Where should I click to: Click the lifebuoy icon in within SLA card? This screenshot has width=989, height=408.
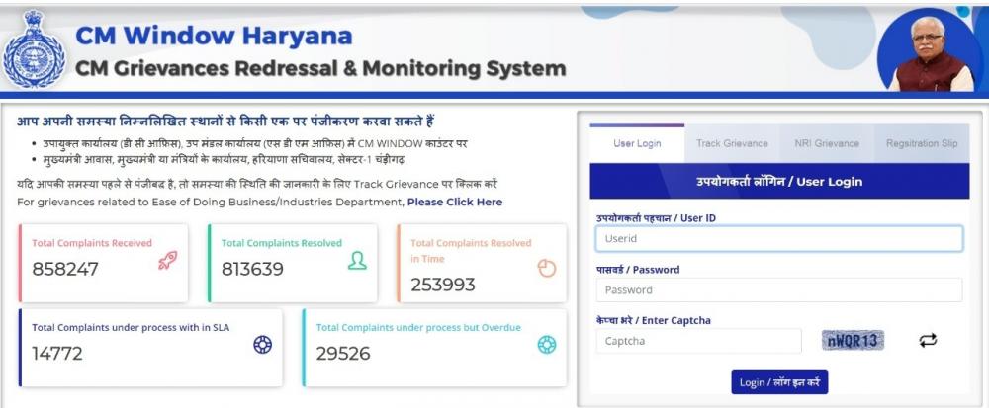(262, 345)
